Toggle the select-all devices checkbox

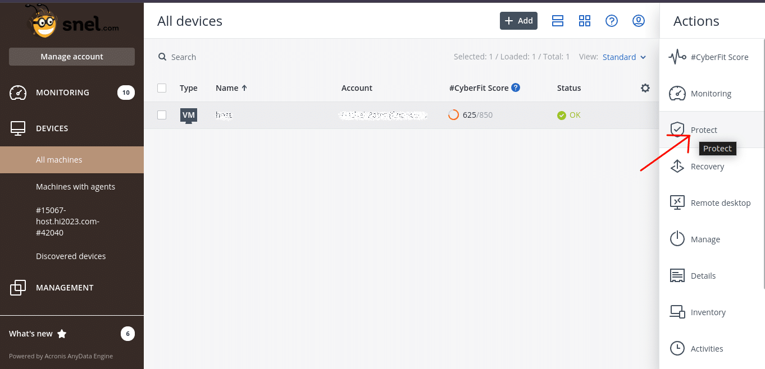click(x=162, y=88)
